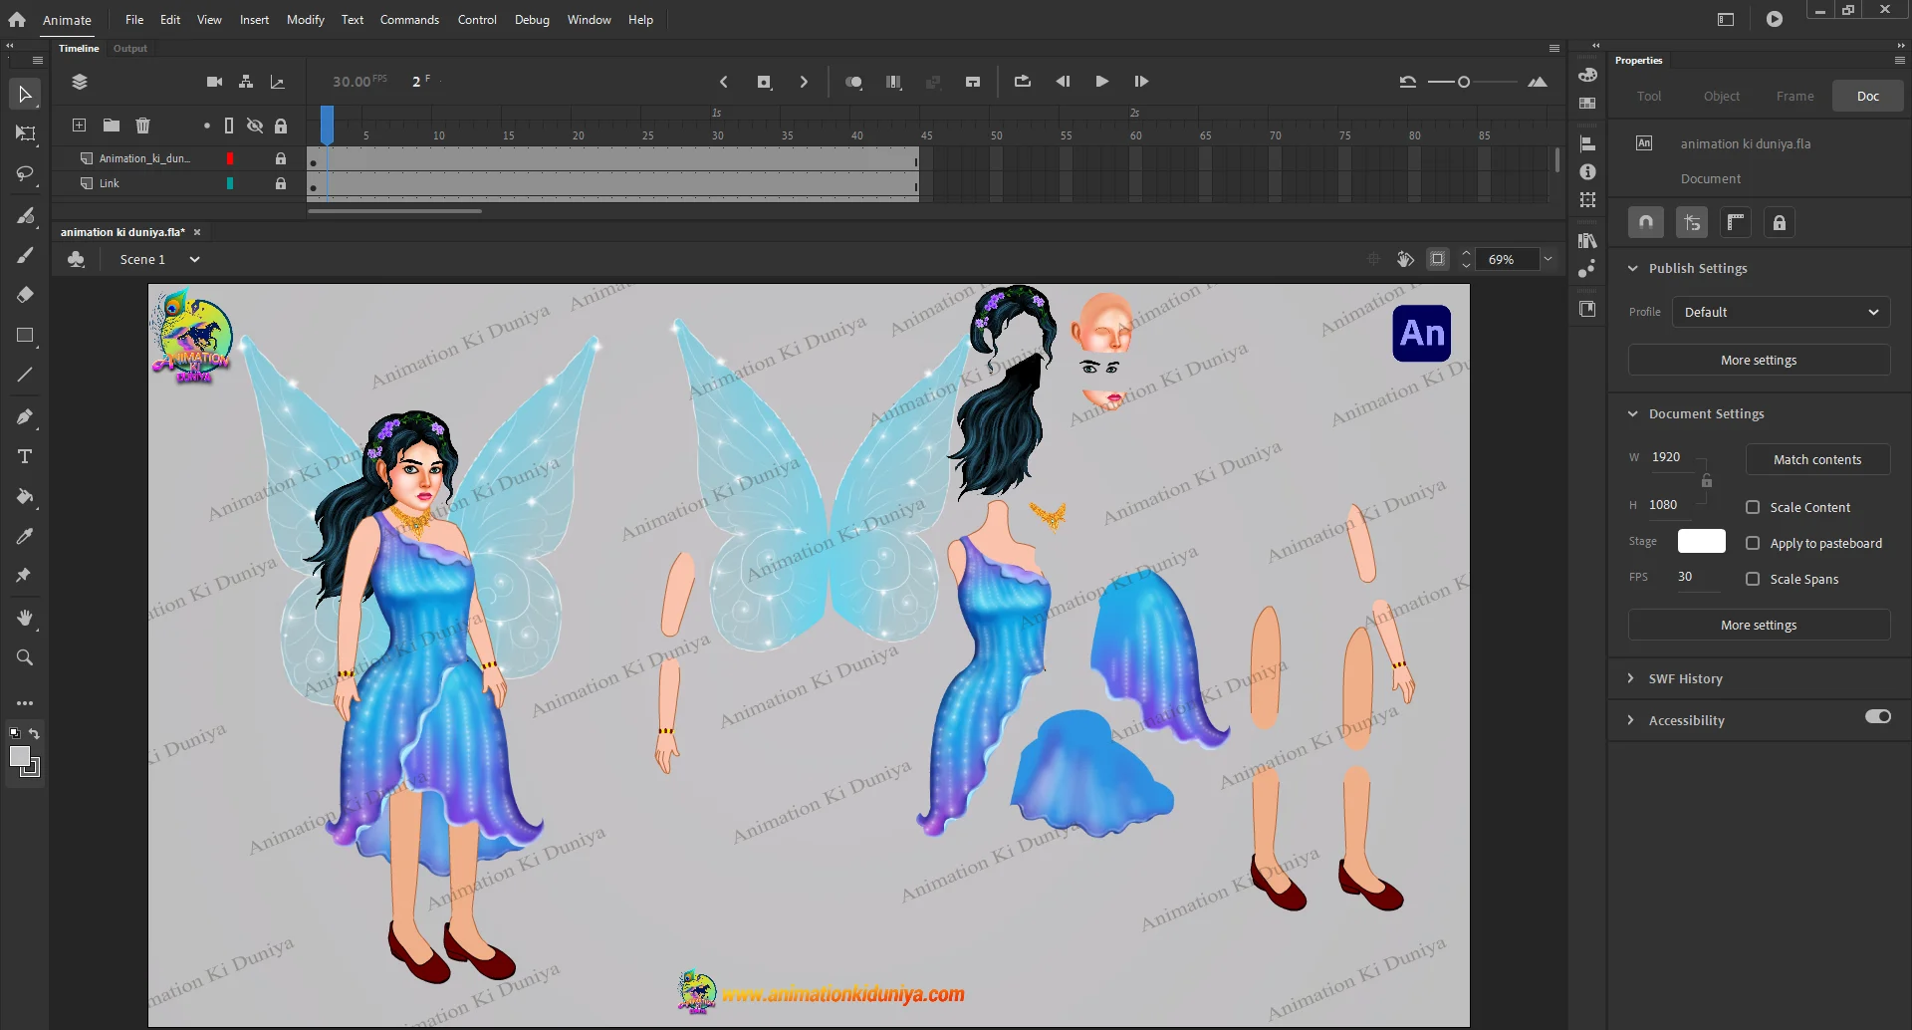Click the Match contents button
1912x1030 pixels.
tap(1816, 459)
